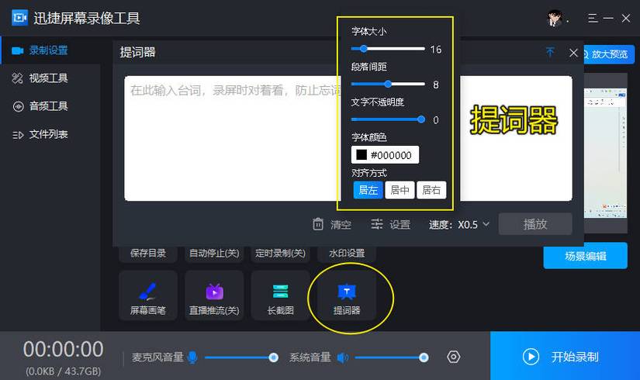Click the user avatar icon

[555, 18]
